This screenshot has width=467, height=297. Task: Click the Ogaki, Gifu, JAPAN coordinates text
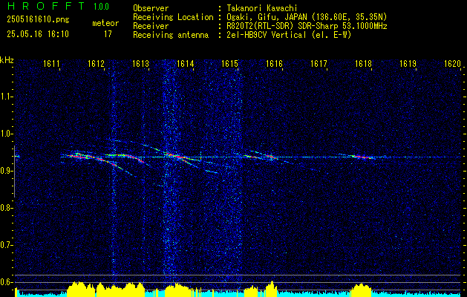pos(307,17)
